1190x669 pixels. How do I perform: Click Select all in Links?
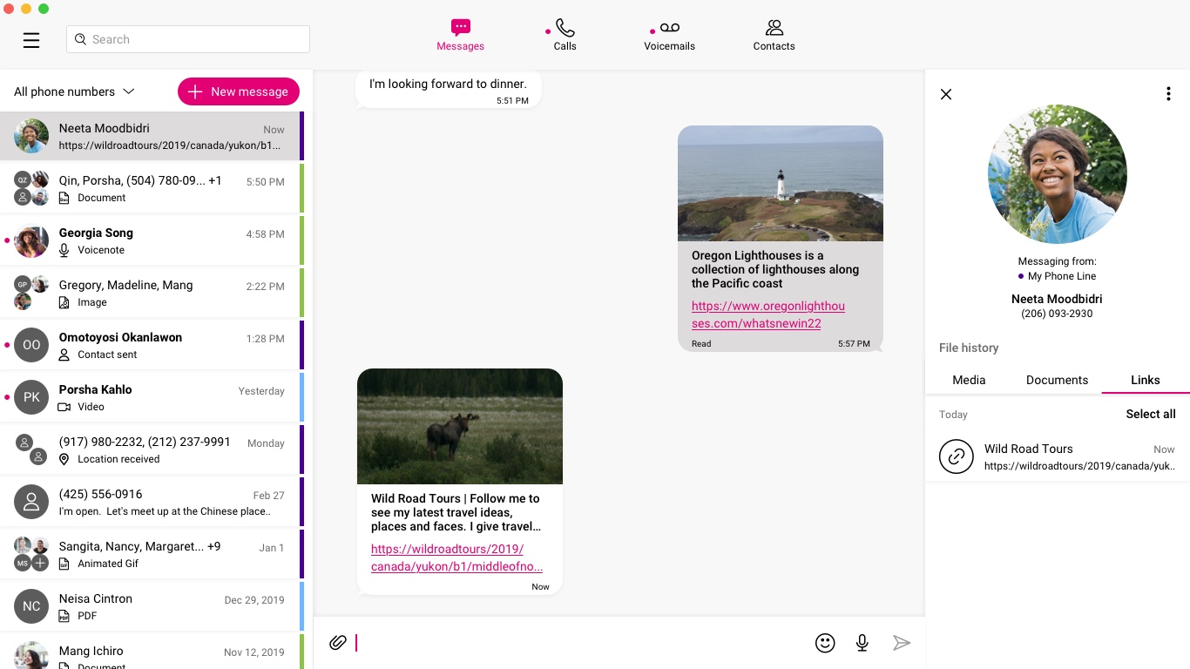(x=1150, y=414)
